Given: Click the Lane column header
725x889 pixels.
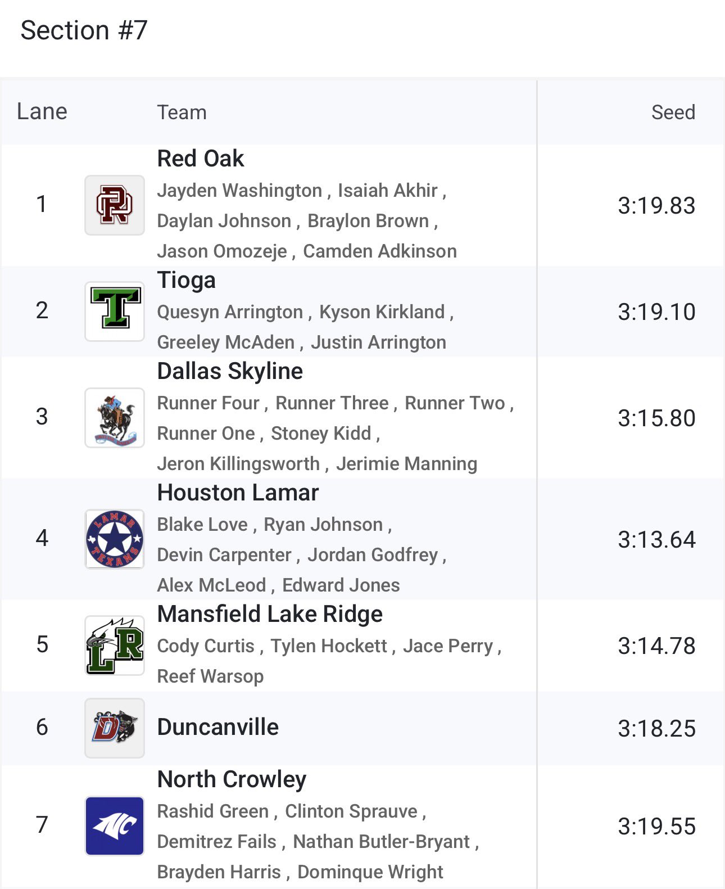Looking at the screenshot, I should (x=42, y=112).
